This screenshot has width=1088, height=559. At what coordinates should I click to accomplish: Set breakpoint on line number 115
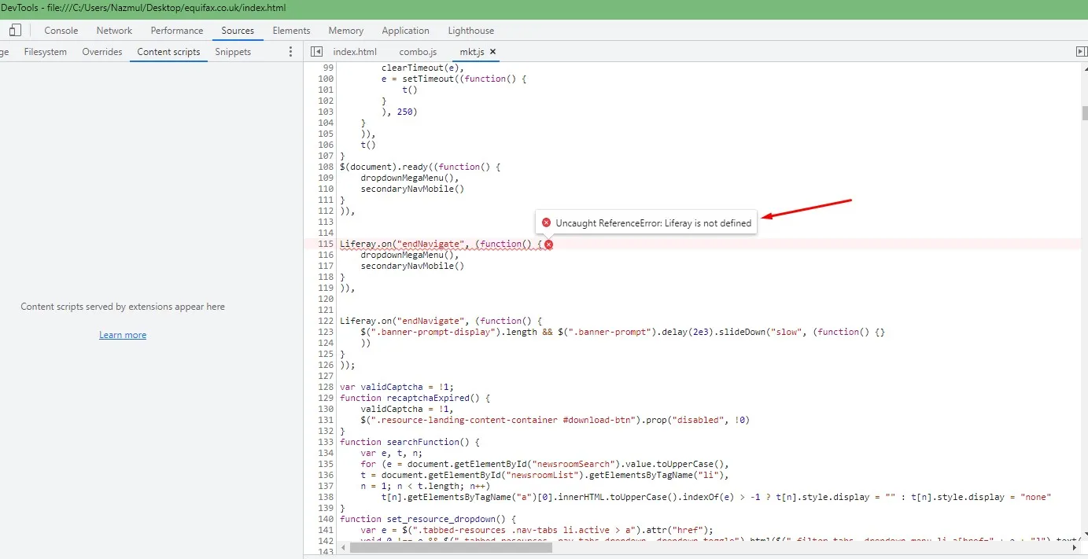(326, 244)
